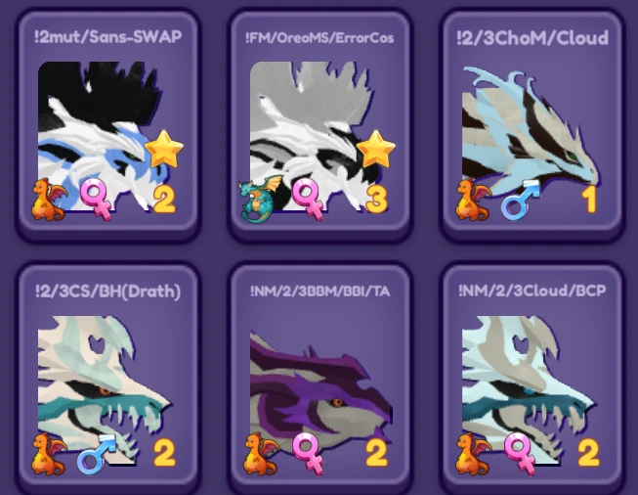
Task: Click the pink female symbol on the 3BBM/BBI/TA card
Action: coord(311,454)
